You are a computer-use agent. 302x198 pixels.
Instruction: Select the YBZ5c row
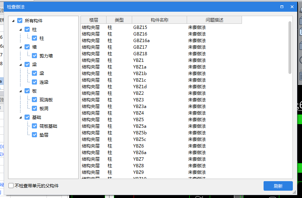click(x=161, y=139)
